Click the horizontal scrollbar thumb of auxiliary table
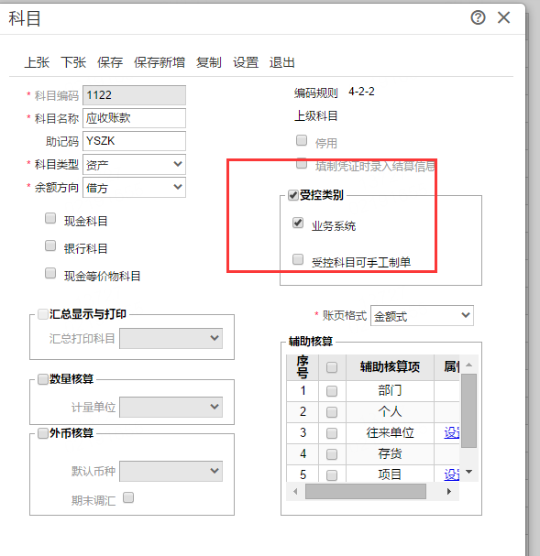The image size is (540, 556). click(x=366, y=492)
